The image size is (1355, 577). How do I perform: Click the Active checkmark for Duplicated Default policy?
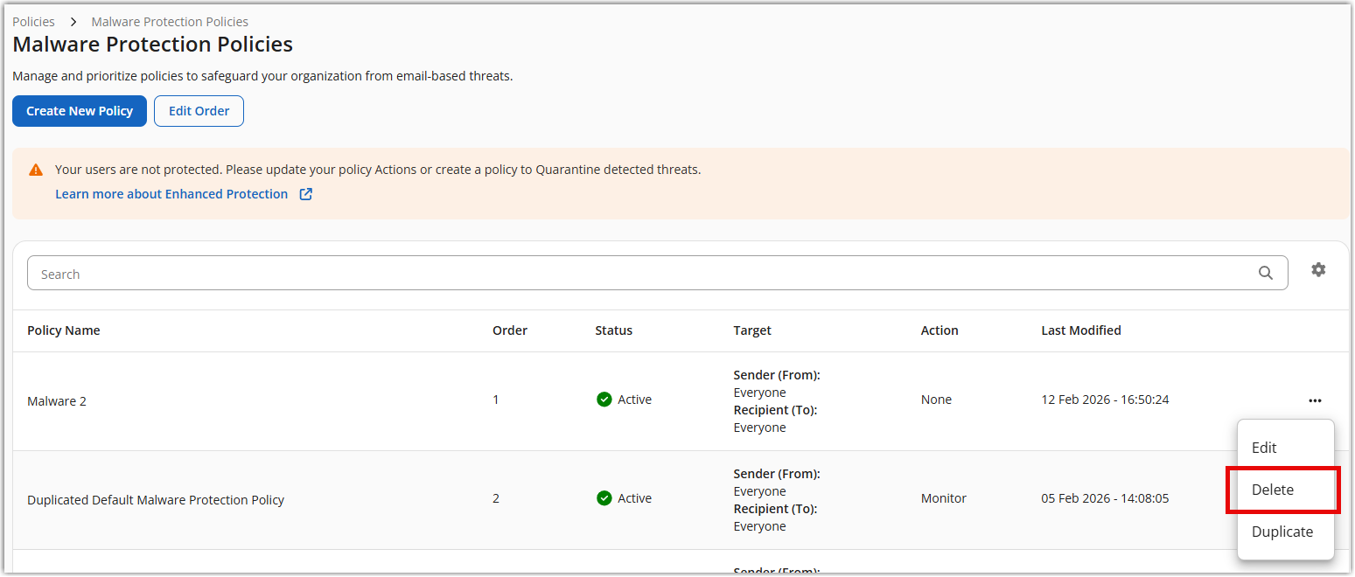[x=604, y=498]
